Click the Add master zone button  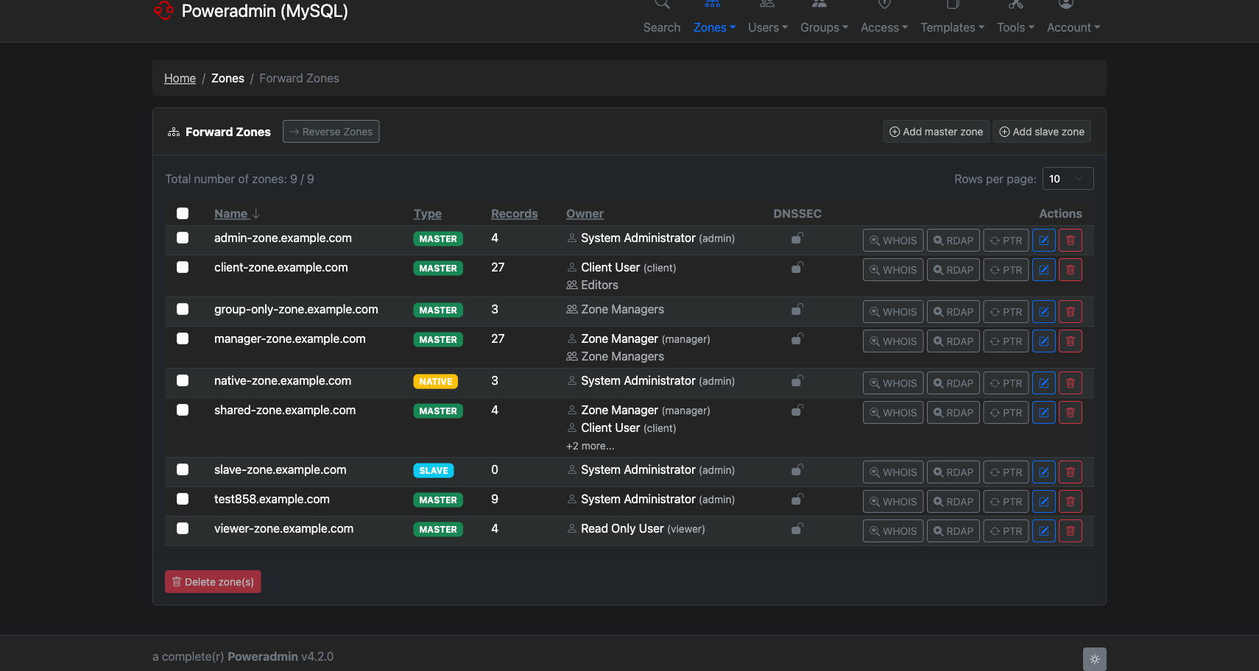pyautogui.click(x=936, y=132)
